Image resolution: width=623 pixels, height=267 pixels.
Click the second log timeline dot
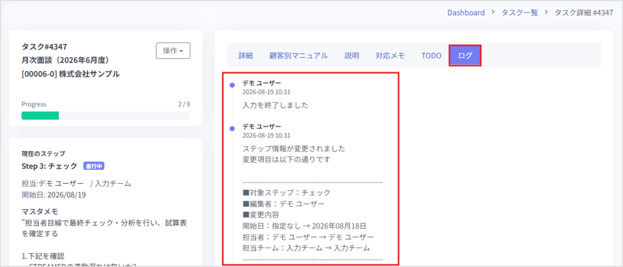[232, 128]
